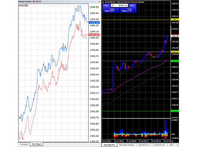The image size is (197, 147).
Task: Switch to the EURUSD,H1 chart tab
Action: (159, 145)
